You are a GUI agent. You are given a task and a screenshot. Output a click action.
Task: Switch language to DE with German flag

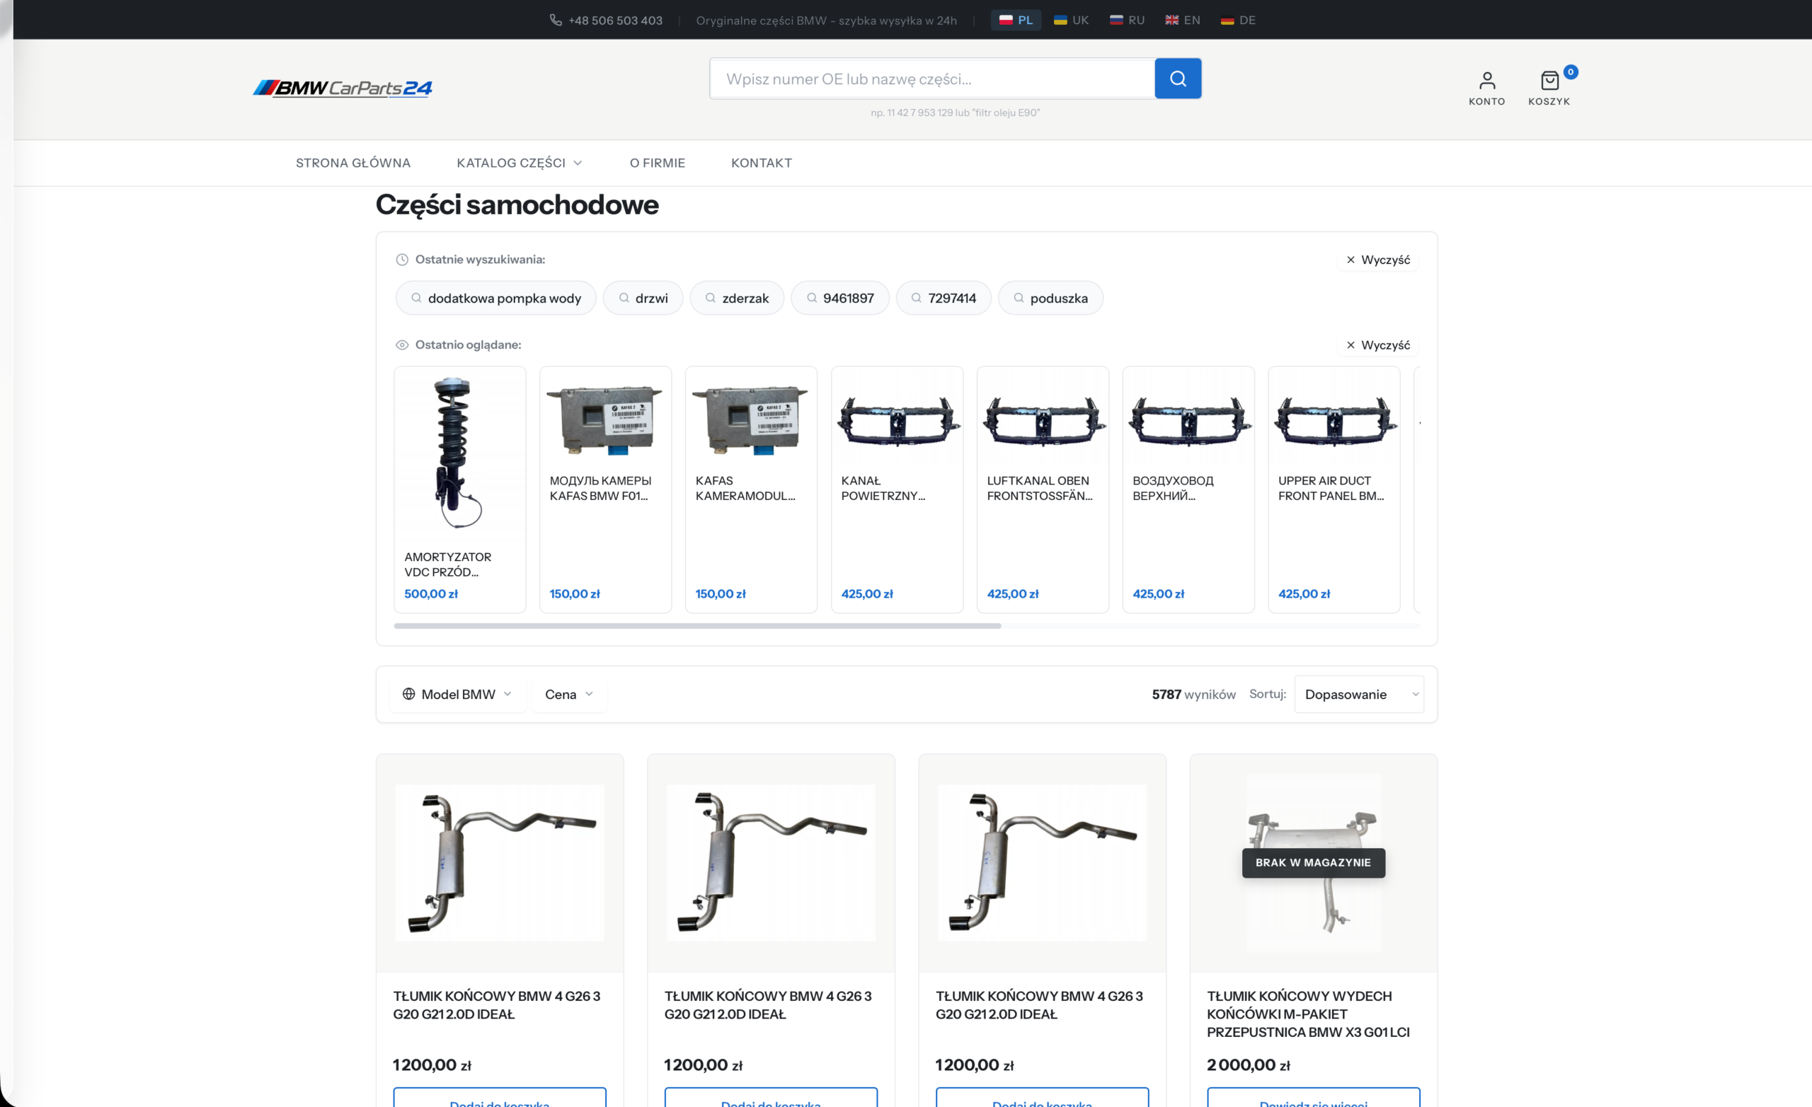click(1238, 20)
